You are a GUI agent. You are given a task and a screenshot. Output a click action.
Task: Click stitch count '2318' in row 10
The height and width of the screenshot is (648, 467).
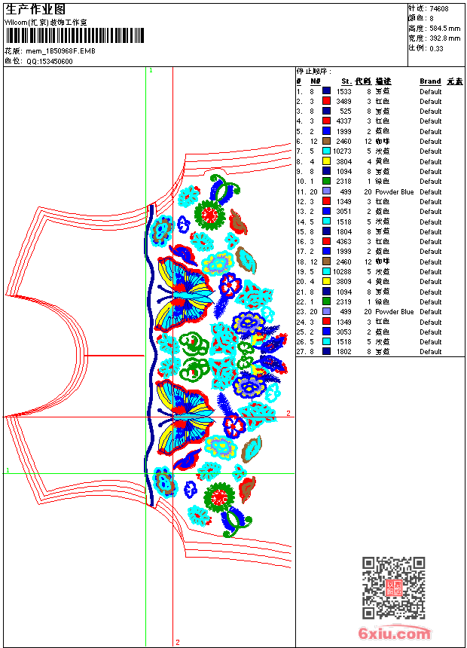[343, 182]
